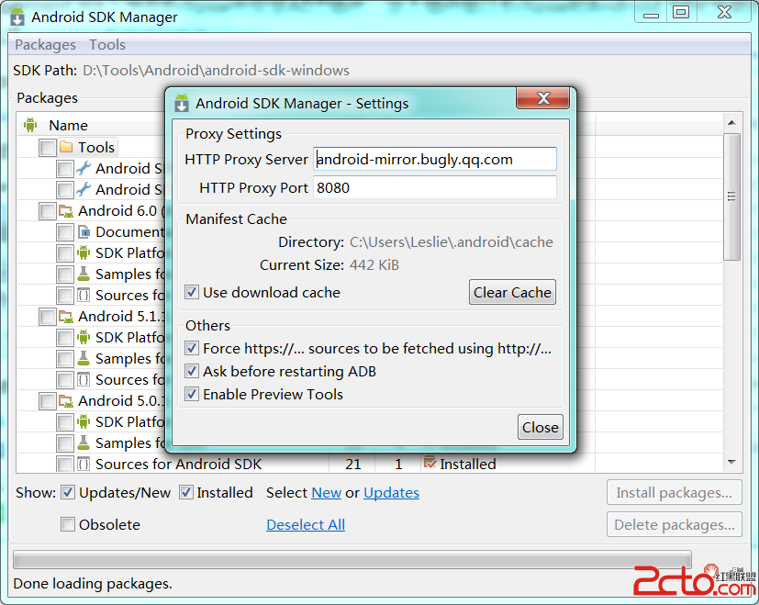Click the Android SDK Manager title bar icon
Viewport: 759px width, 605px height.
tap(17, 17)
